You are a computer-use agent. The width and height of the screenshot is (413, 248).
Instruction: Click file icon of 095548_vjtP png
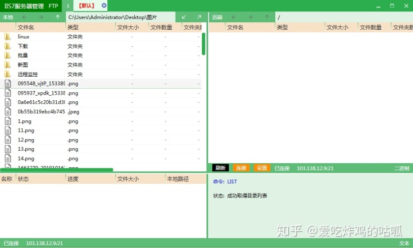8,84
